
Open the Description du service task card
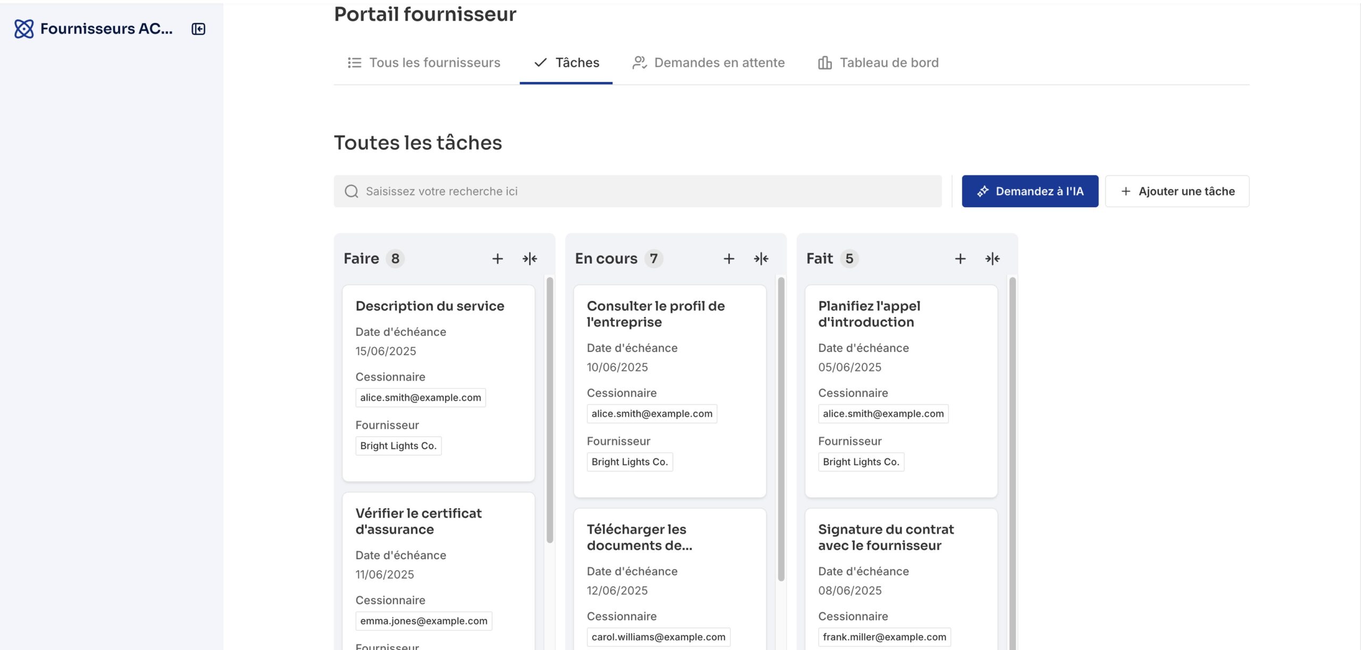pyautogui.click(x=430, y=306)
